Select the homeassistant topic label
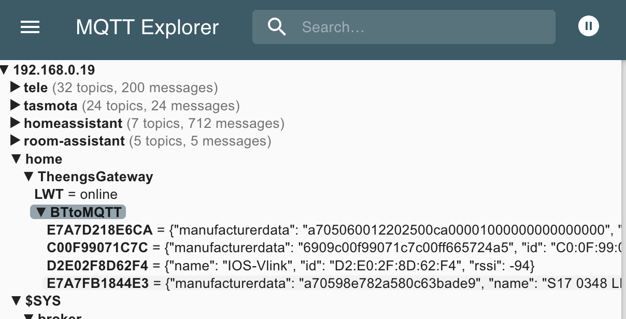The width and height of the screenshot is (626, 319). coord(73,123)
